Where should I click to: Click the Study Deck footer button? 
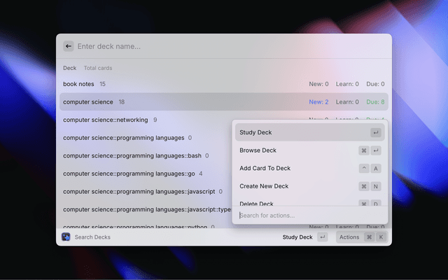[x=297, y=237]
